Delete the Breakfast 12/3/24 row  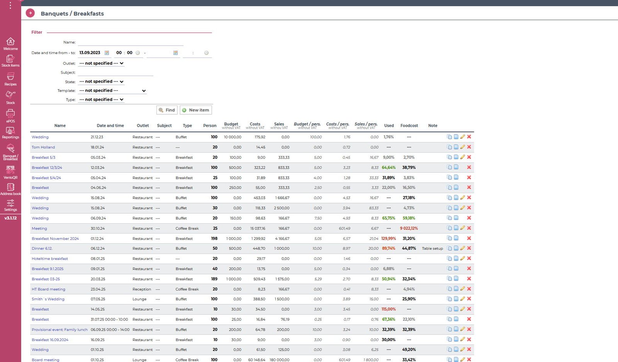point(469,167)
